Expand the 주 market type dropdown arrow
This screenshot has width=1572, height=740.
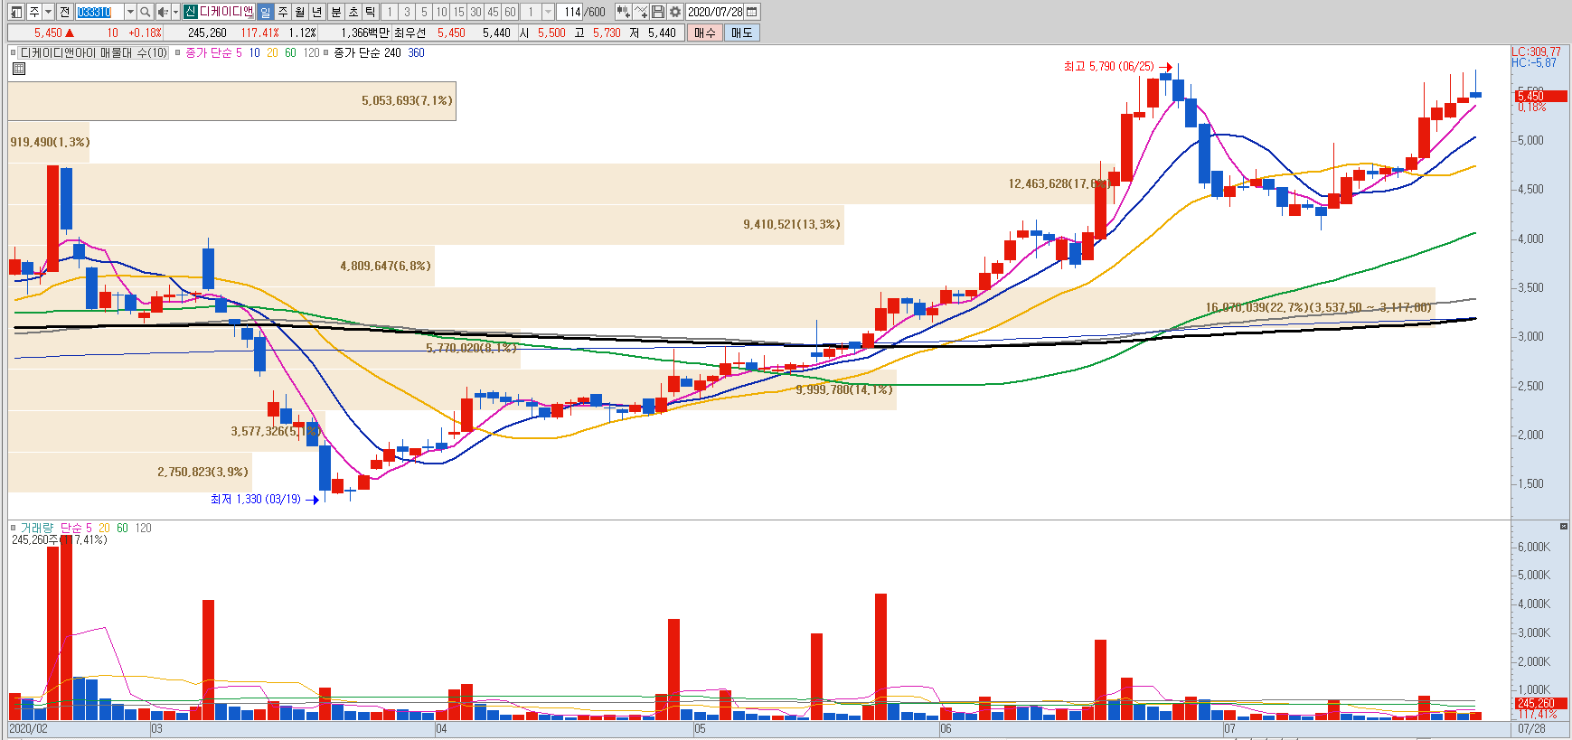(x=48, y=12)
